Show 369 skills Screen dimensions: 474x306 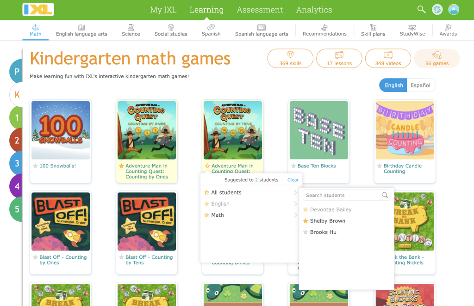[x=290, y=58]
